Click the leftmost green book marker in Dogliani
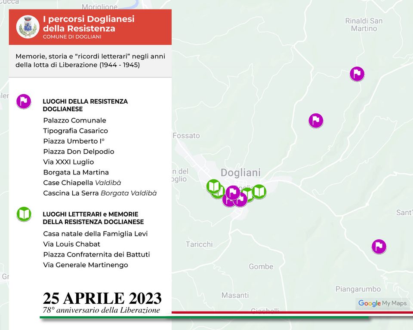Screen dimensions: 413x330 (213, 186)
